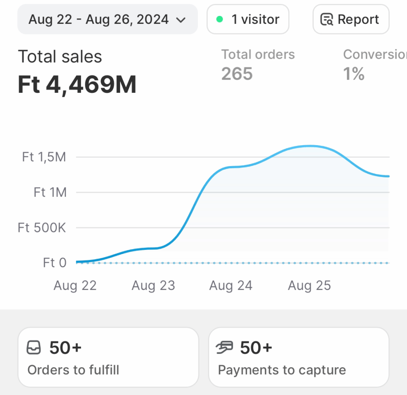Click the Aug 25 axis label
The width and height of the screenshot is (407, 395).
(x=309, y=286)
